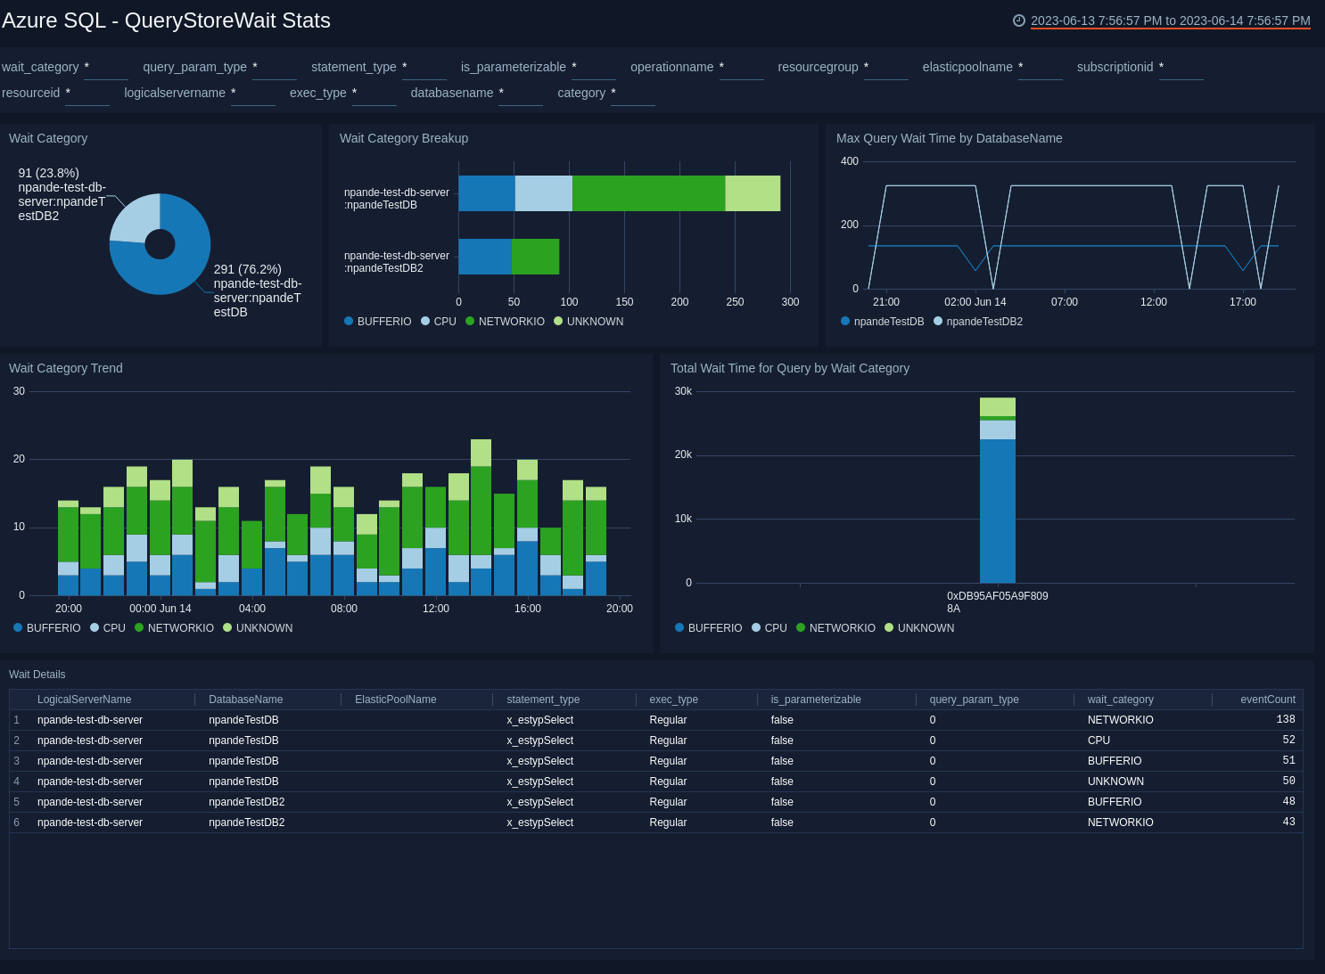Edit the logicalservername filter field
The image size is (1325, 974).
click(x=253, y=94)
